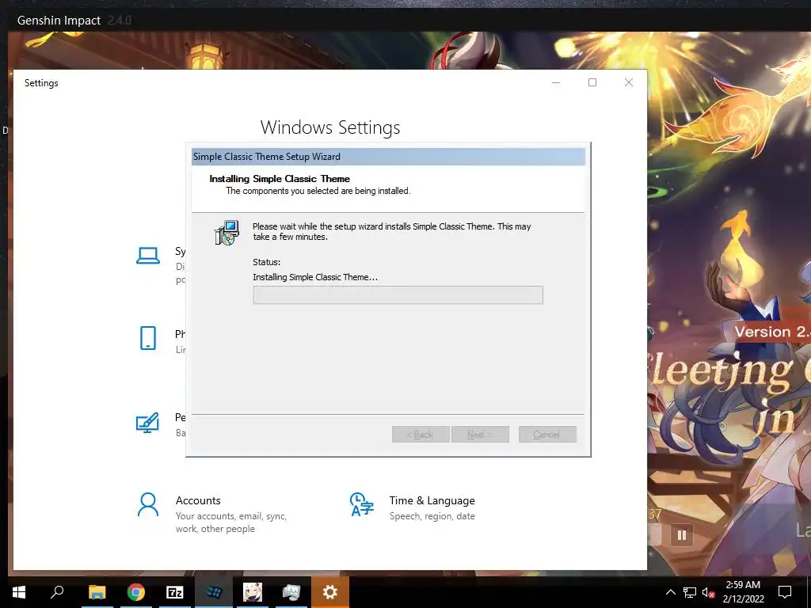This screenshot has width=811, height=608.
Task: Minimize the Settings window
Action: pos(556,82)
